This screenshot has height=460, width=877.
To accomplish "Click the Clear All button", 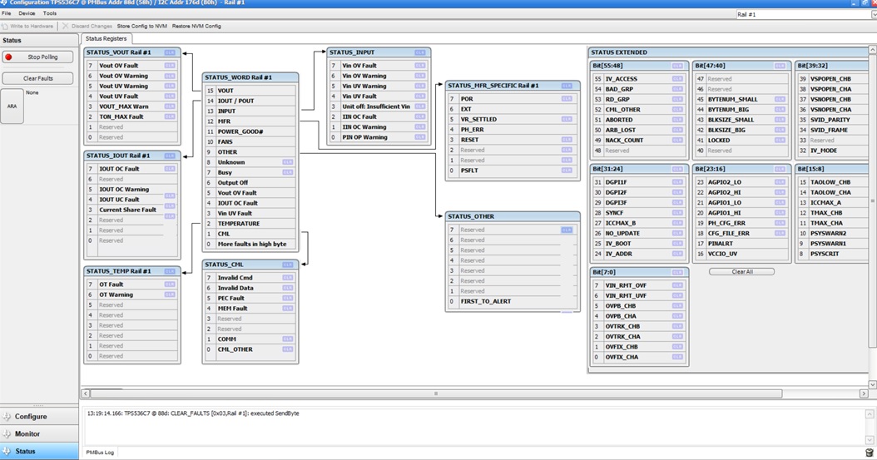I will tap(741, 271).
